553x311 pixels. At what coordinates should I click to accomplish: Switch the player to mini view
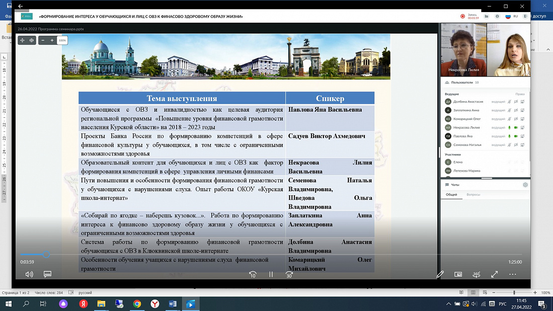click(x=458, y=274)
